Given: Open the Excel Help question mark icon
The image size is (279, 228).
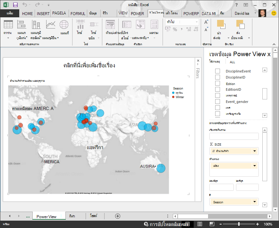Looking at the screenshot, I should (236, 5).
